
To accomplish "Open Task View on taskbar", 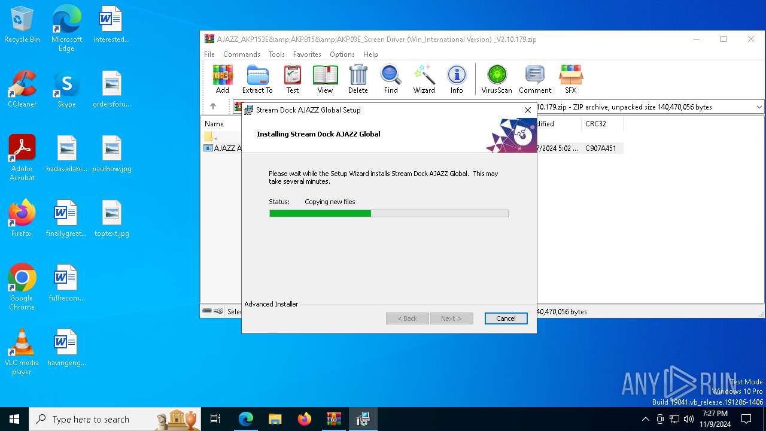I will click(215, 419).
